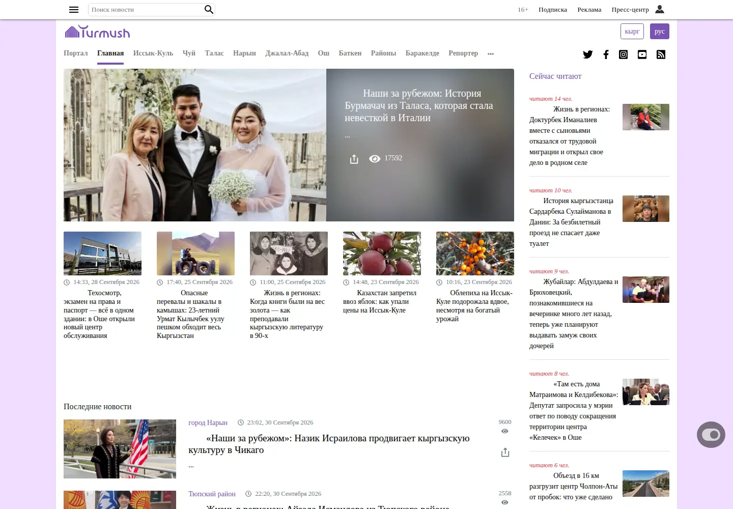Open the Иссык-Куль tab
This screenshot has height=509, width=733.
153,53
